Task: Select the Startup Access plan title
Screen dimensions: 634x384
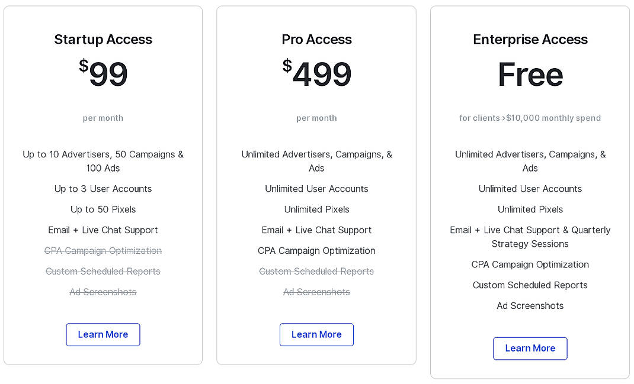Action: click(103, 39)
